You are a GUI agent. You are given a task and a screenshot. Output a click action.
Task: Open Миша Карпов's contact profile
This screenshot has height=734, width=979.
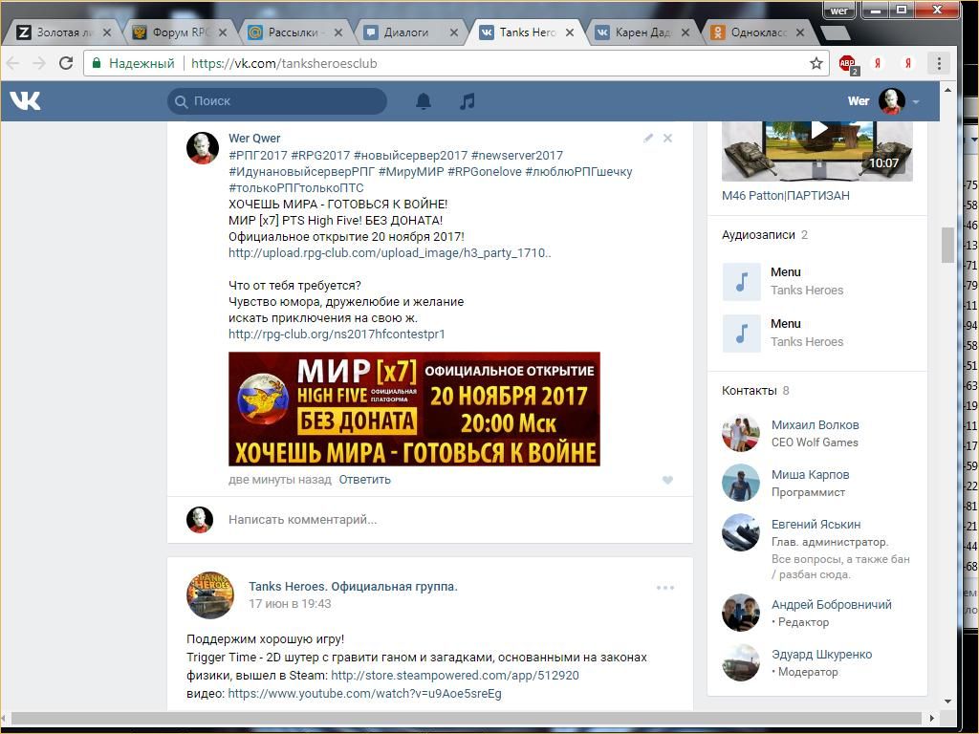click(x=810, y=474)
